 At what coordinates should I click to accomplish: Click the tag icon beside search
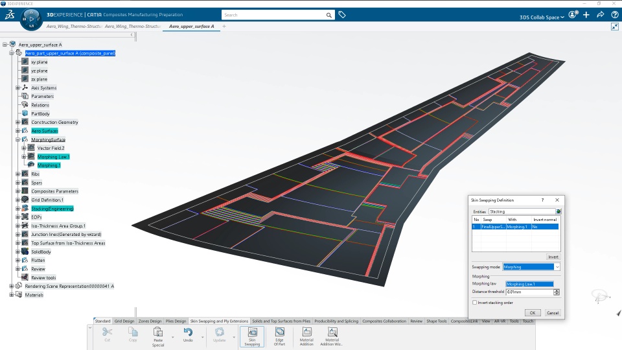pyautogui.click(x=342, y=15)
